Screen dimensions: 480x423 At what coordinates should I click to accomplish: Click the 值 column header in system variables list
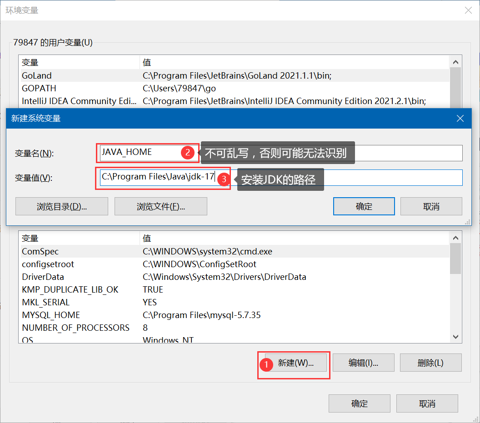(295, 238)
